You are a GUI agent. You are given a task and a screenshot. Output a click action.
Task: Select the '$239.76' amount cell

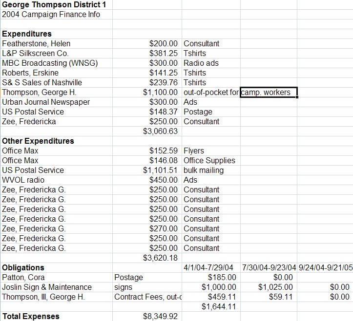147,82
